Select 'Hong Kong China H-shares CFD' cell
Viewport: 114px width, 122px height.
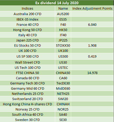(27, 104)
